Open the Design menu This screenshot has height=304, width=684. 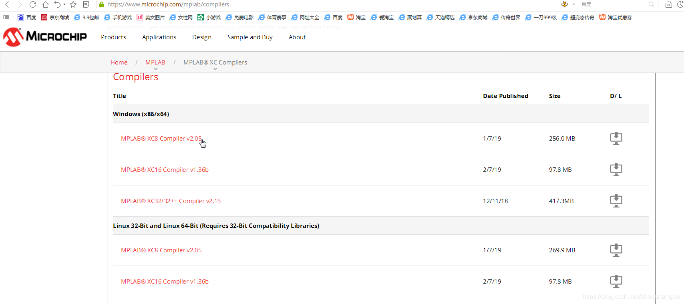click(x=202, y=37)
